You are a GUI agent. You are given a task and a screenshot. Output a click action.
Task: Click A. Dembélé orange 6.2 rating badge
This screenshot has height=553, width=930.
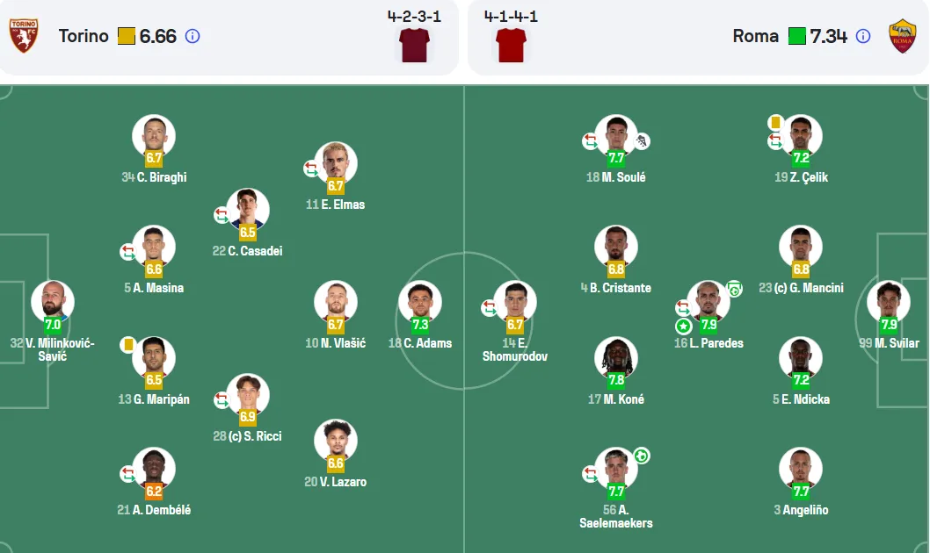click(x=154, y=491)
